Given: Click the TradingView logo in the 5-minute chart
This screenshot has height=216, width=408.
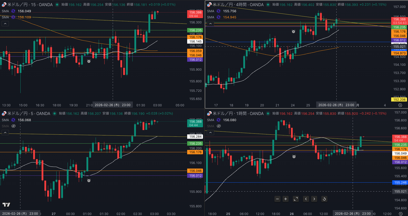Looking at the screenshot, I should tap(6, 205).
